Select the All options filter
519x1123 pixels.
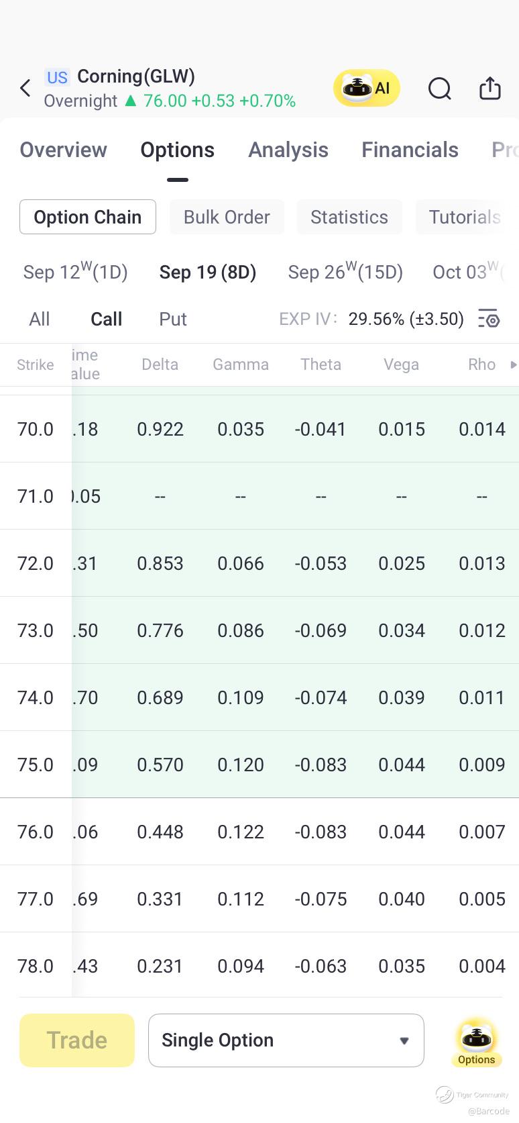coord(40,319)
